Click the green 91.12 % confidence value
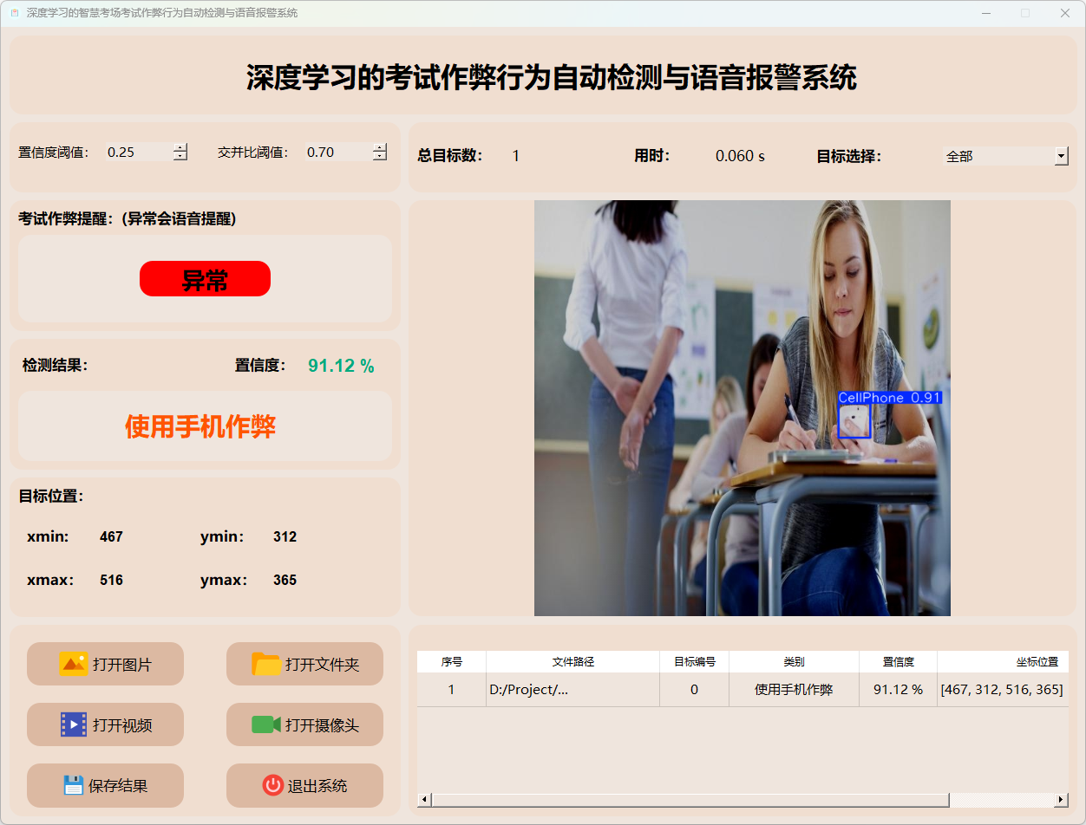 341,366
